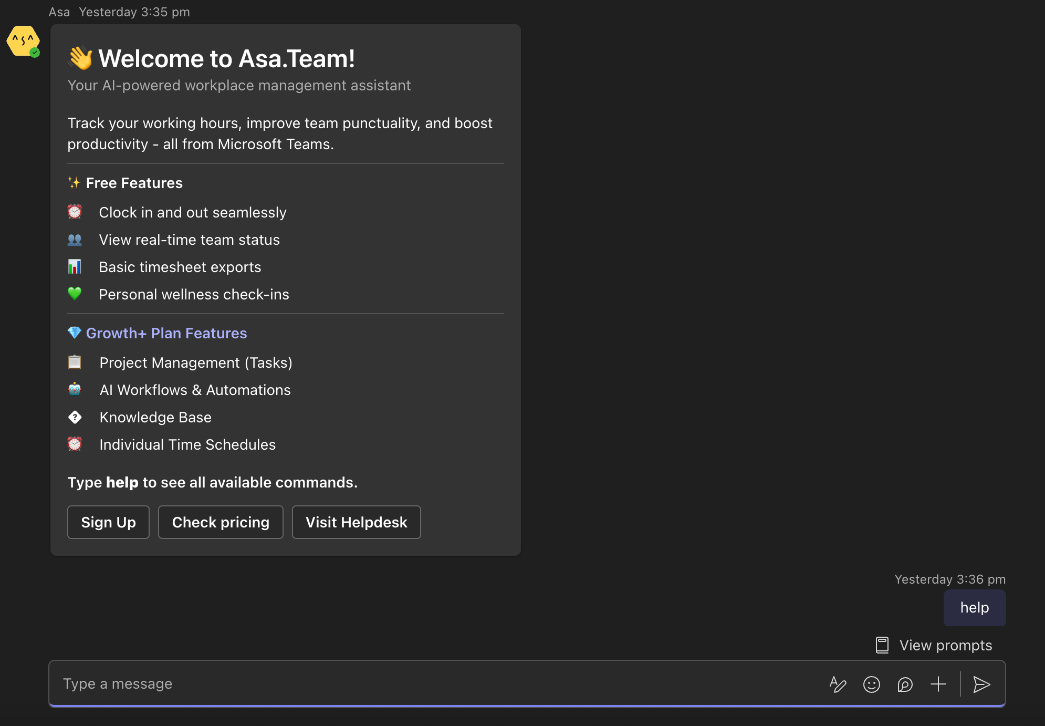Click the Growth+ Plan Features heading link
The height and width of the screenshot is (726, 1045).
point(166,333)
